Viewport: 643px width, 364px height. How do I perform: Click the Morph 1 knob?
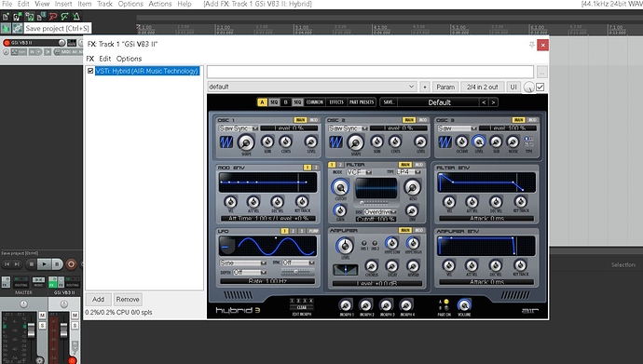point(346,305)
